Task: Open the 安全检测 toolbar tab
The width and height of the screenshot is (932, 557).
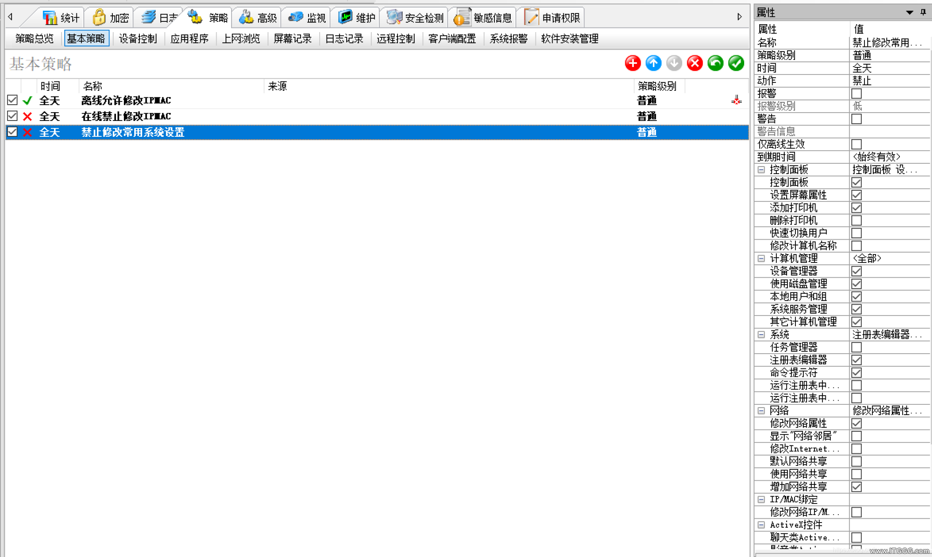Action: pos(415,18)
